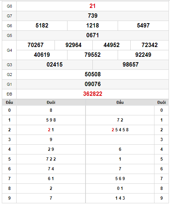Select G3 number 98657
The height and width of the screenshot is (204, 170).
(x=131, y=64)
